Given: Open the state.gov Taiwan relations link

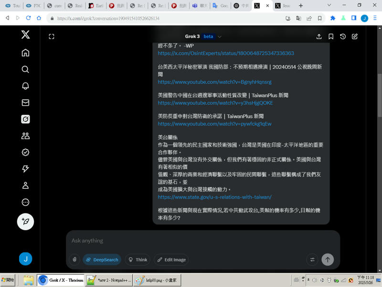Looking at the screenshot, I should pyautogui.click(x=214, y=197).
